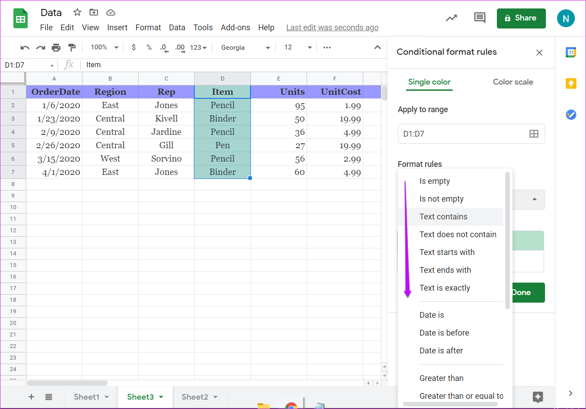The image size is (586, 409).
Task: Switch to the Color scale tab
Action: tap(513, 82)
